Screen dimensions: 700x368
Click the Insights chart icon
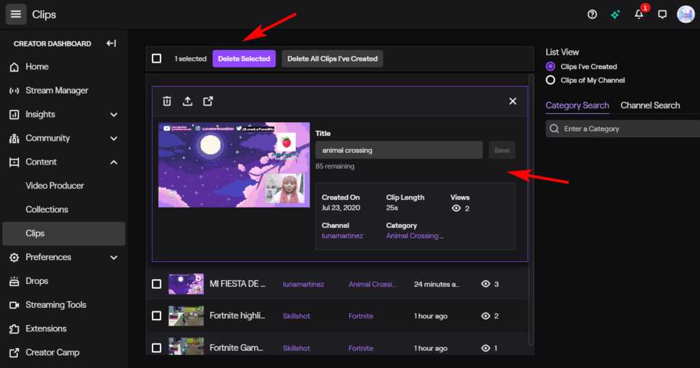coord(14,115)
